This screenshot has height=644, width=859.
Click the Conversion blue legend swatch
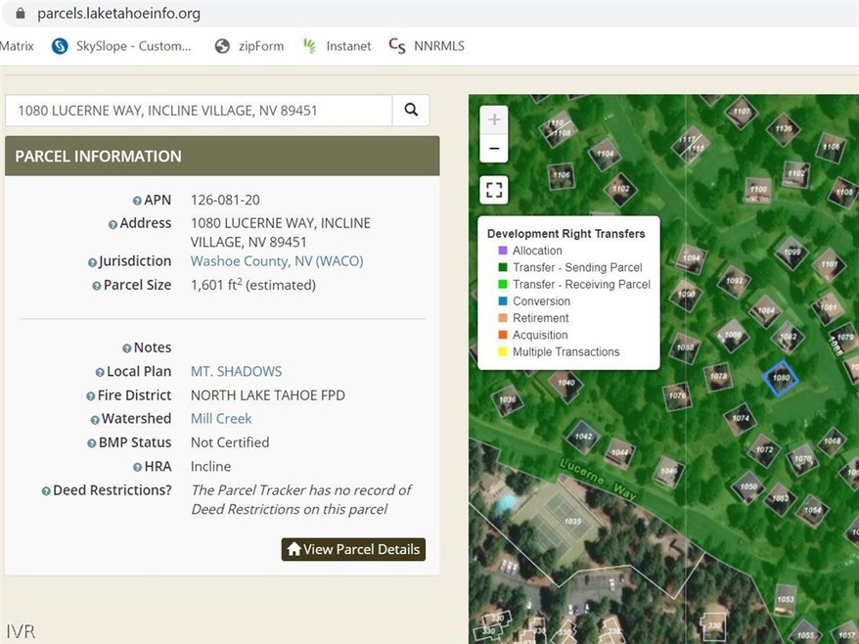click(502, 300)
